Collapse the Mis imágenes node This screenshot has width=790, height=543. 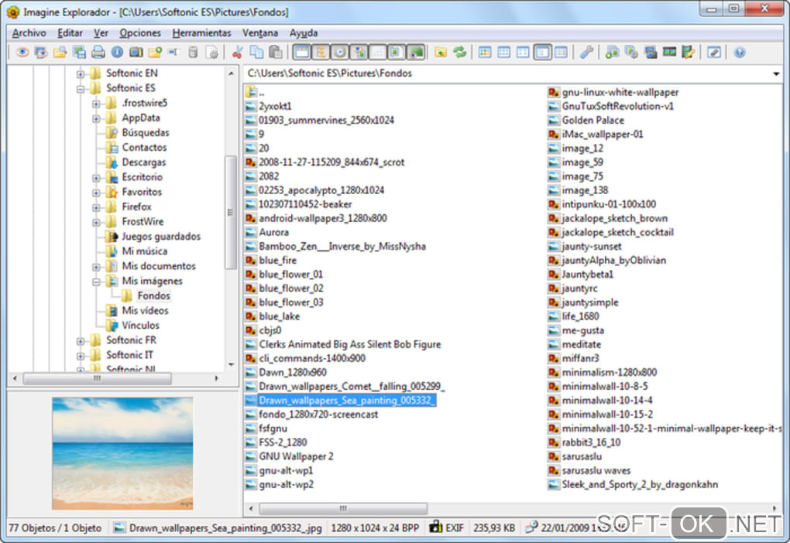pyautogui.click(x=96, y=282)
